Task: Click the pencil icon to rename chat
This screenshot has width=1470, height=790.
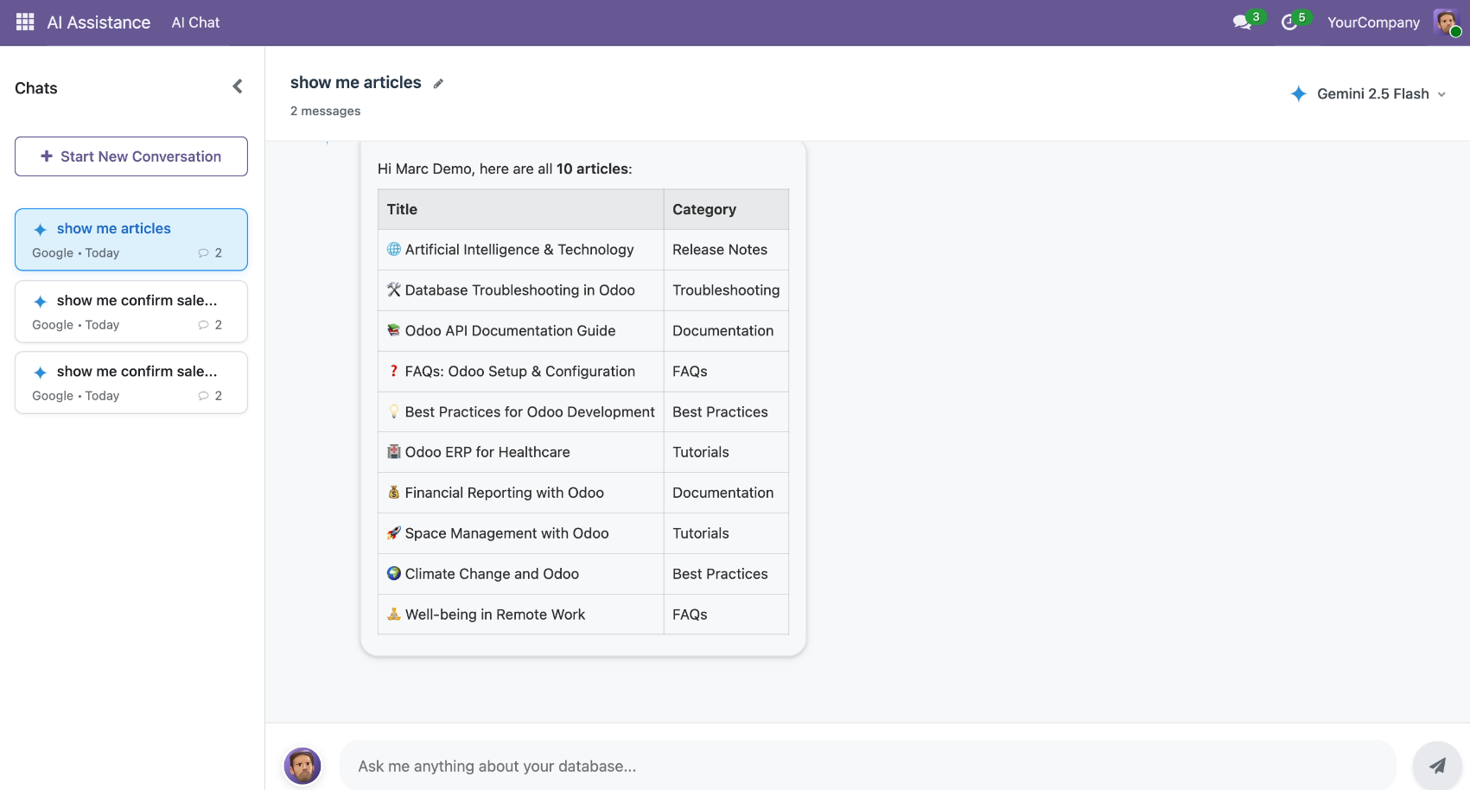Action: [438, 84]
